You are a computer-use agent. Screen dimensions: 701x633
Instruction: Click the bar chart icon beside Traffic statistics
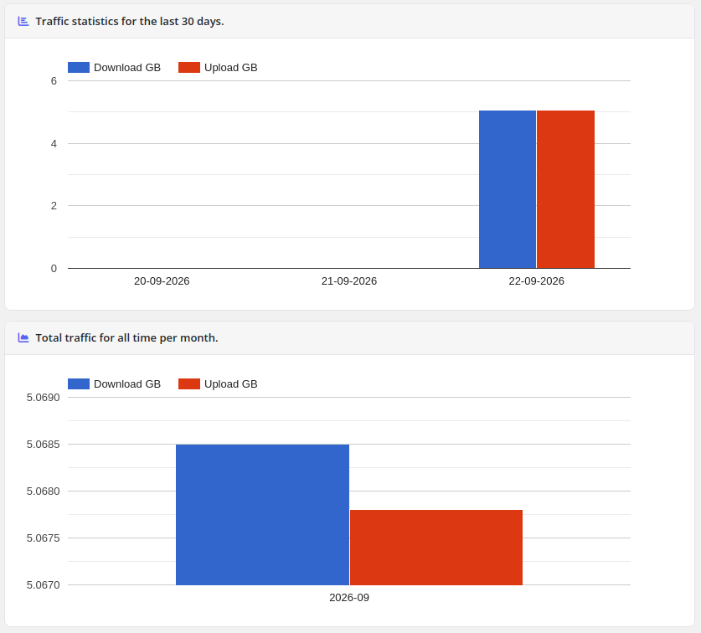(23, 21)
